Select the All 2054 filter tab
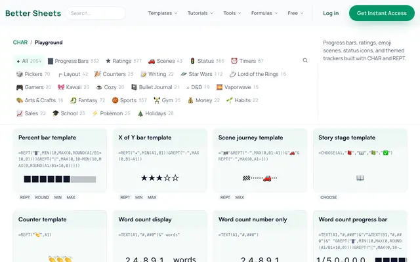The height and width of the screenshot is (262, 420). pos(29,61)
